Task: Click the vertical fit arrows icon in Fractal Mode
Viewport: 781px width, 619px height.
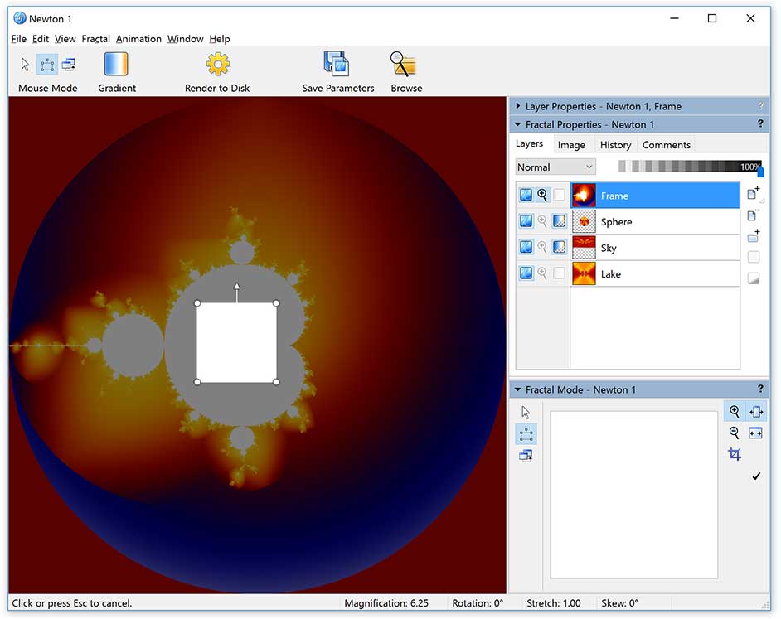Action: [x=756, y=411]
